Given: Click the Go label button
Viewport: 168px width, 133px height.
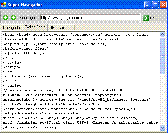Looking at the screenshot, I should click(152, 18).
